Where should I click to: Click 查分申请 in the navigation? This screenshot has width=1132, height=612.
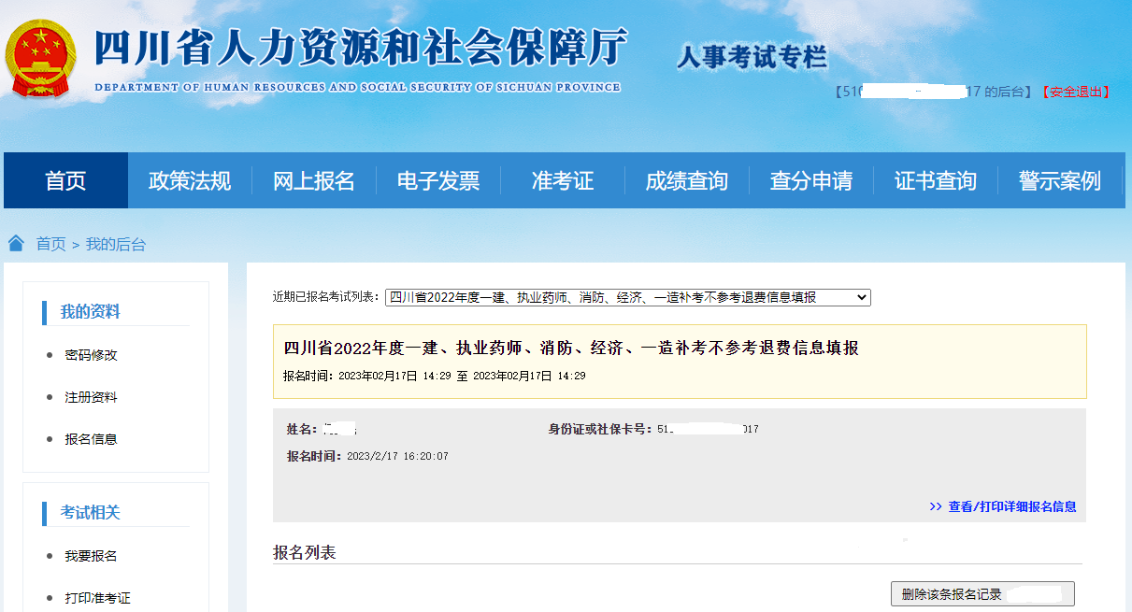(x=810, y=180)
